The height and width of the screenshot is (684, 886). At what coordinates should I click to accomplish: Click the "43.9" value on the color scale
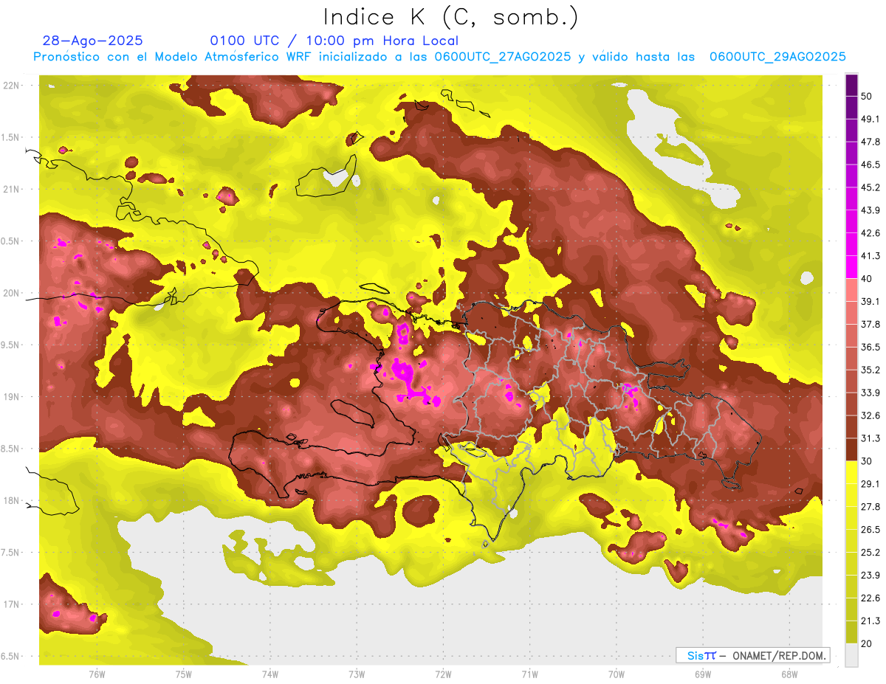coord(870,210)
